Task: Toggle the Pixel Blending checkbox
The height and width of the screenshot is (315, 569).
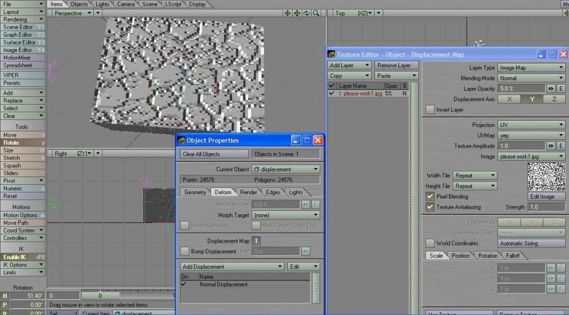Action: pyautogui.click(x=430, y=196)
